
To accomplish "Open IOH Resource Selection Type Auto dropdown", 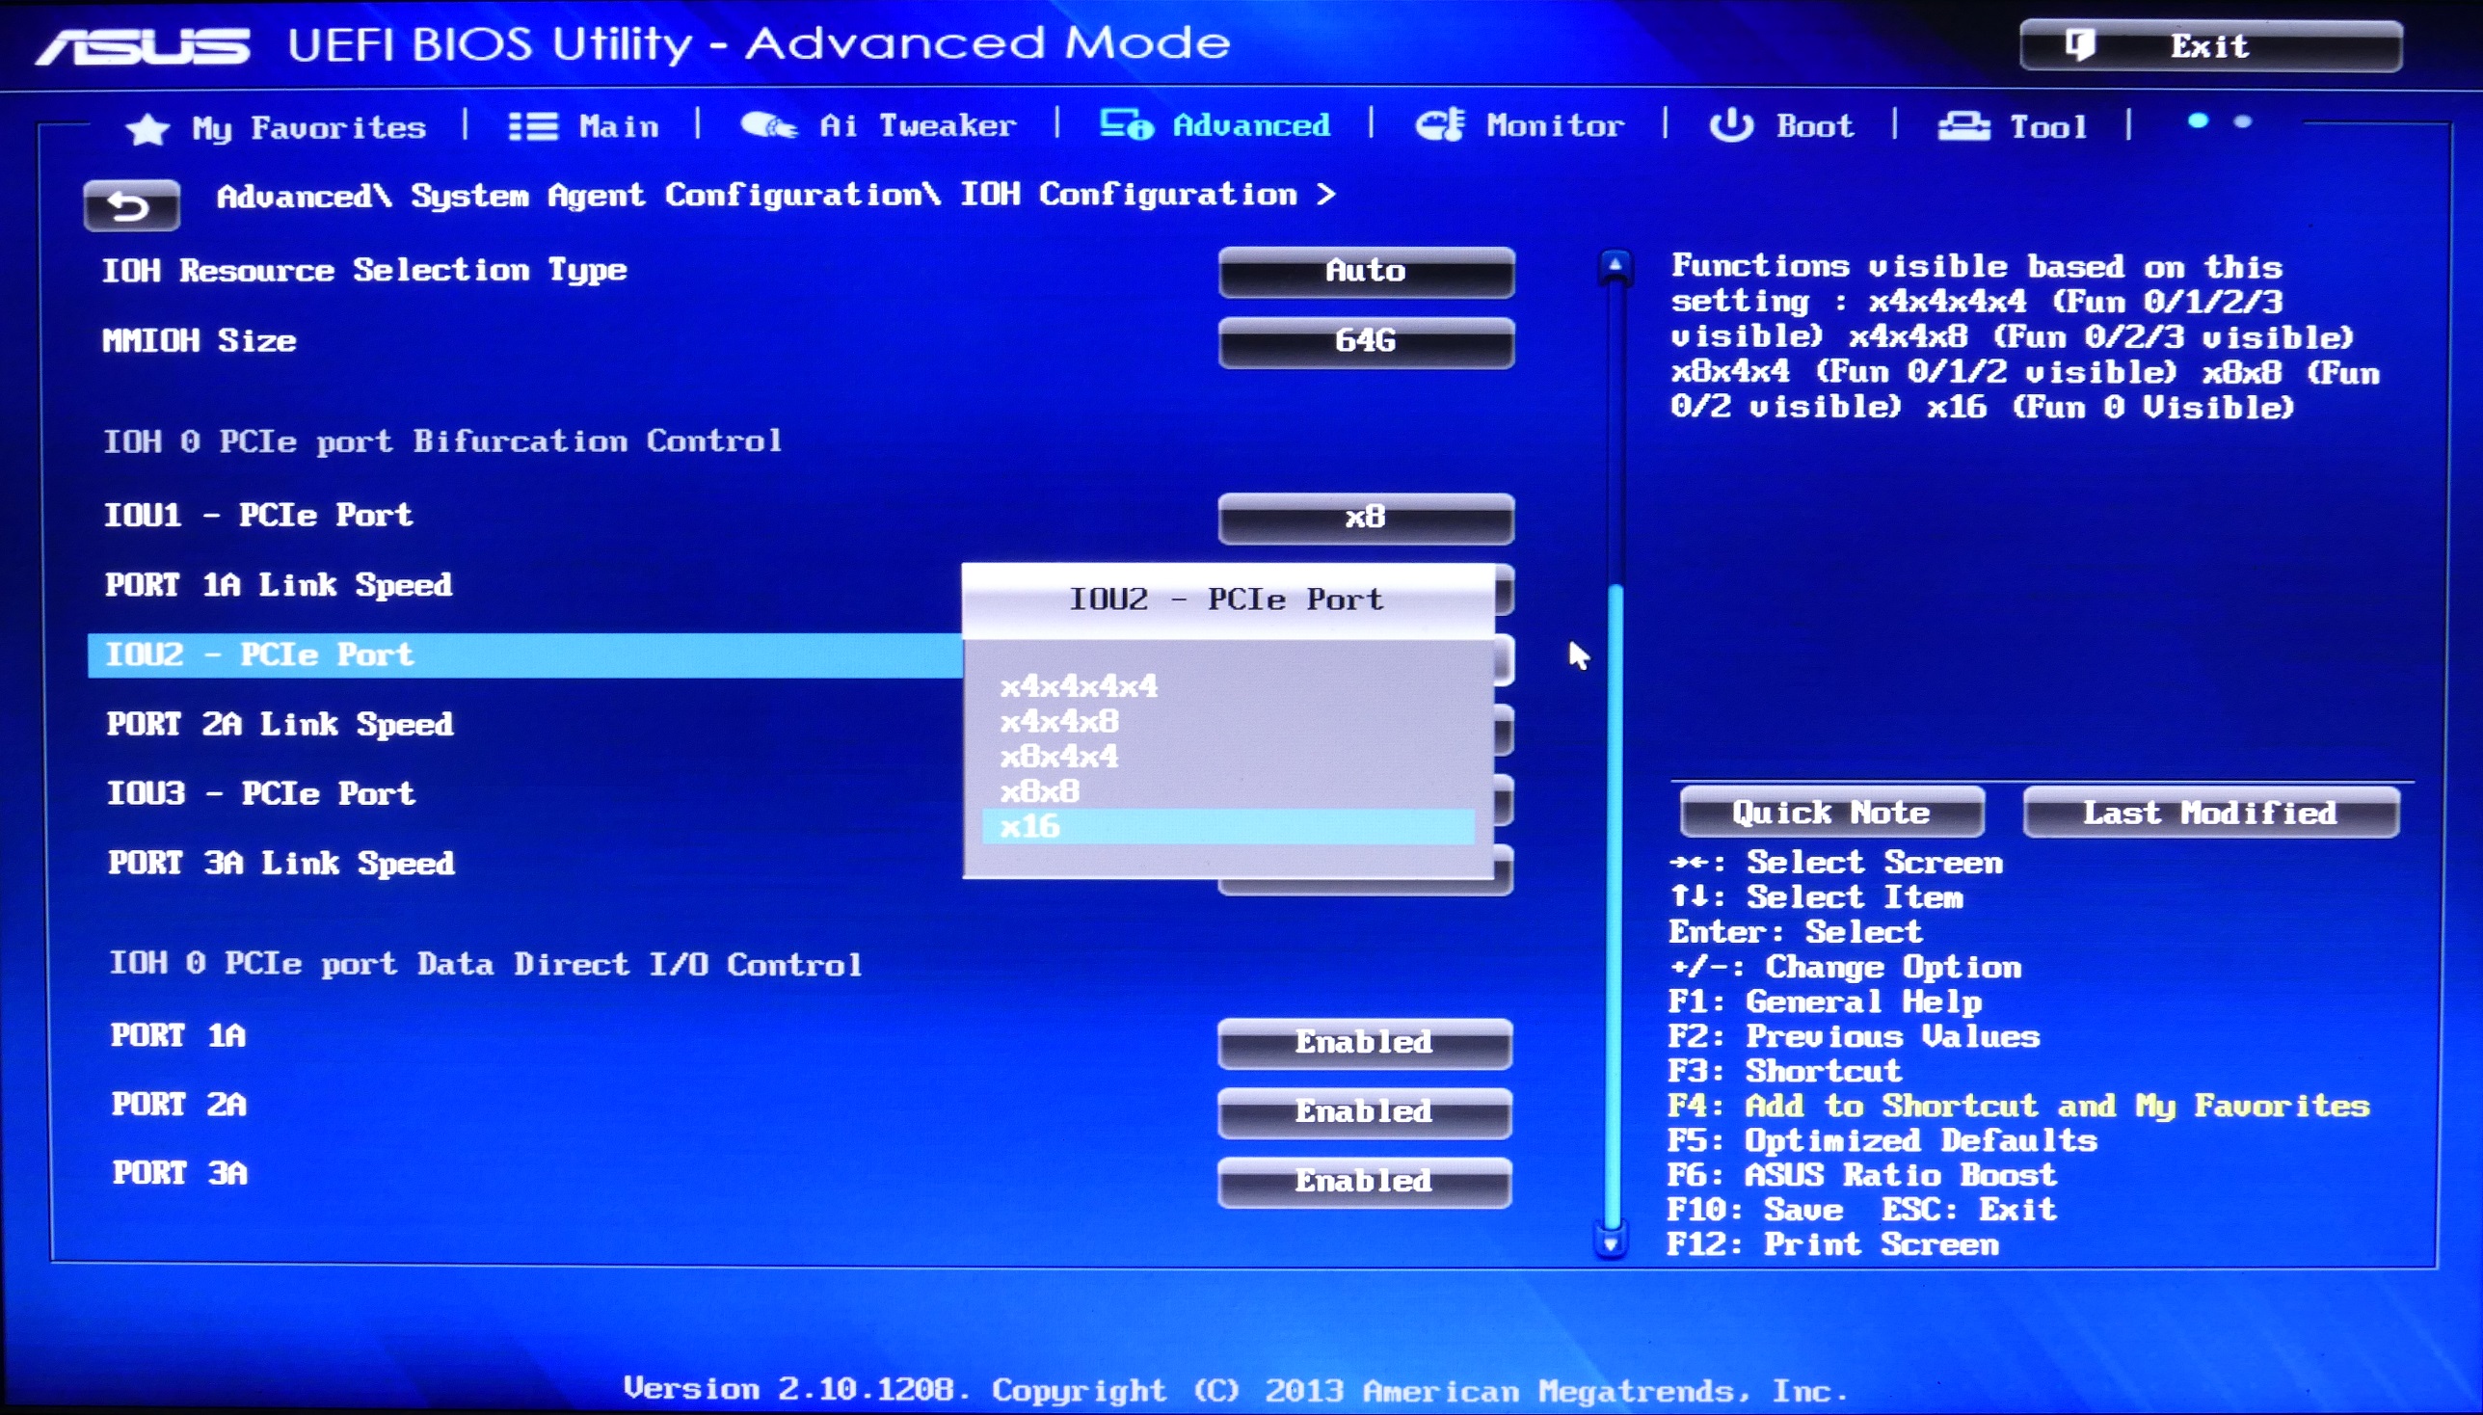I will pos(1367,271).
